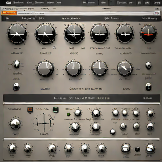This screenshot has width=162, height=162.
Task: Toggle the orange square button in the lower panel
Action: (30, 110)
